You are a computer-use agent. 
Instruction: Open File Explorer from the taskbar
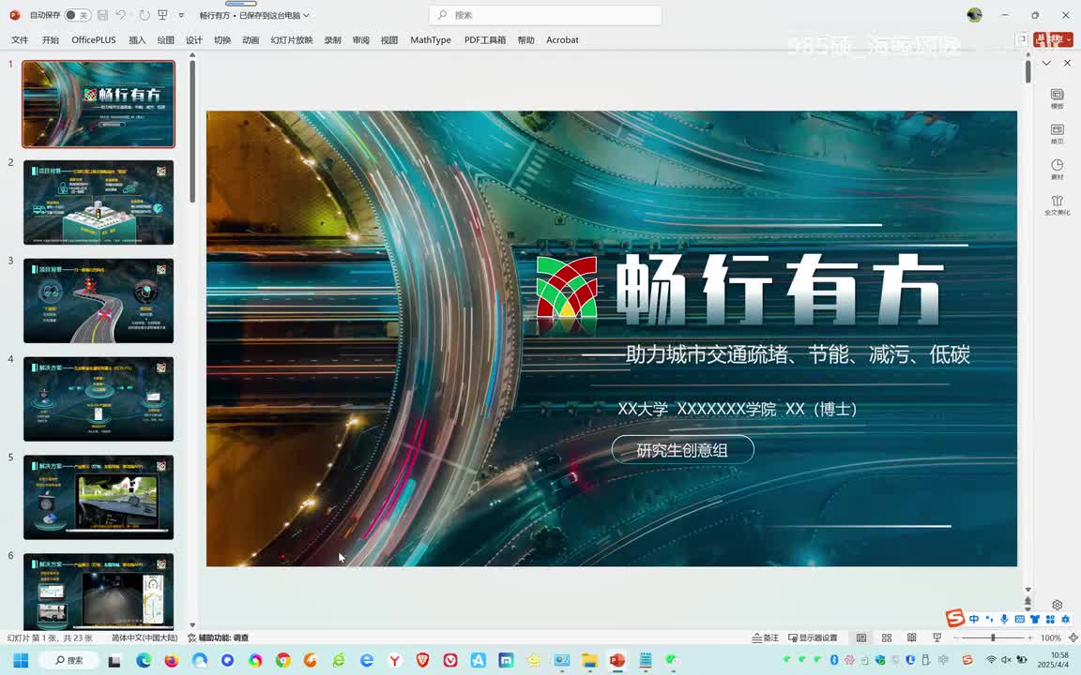[x=588, y=661]
